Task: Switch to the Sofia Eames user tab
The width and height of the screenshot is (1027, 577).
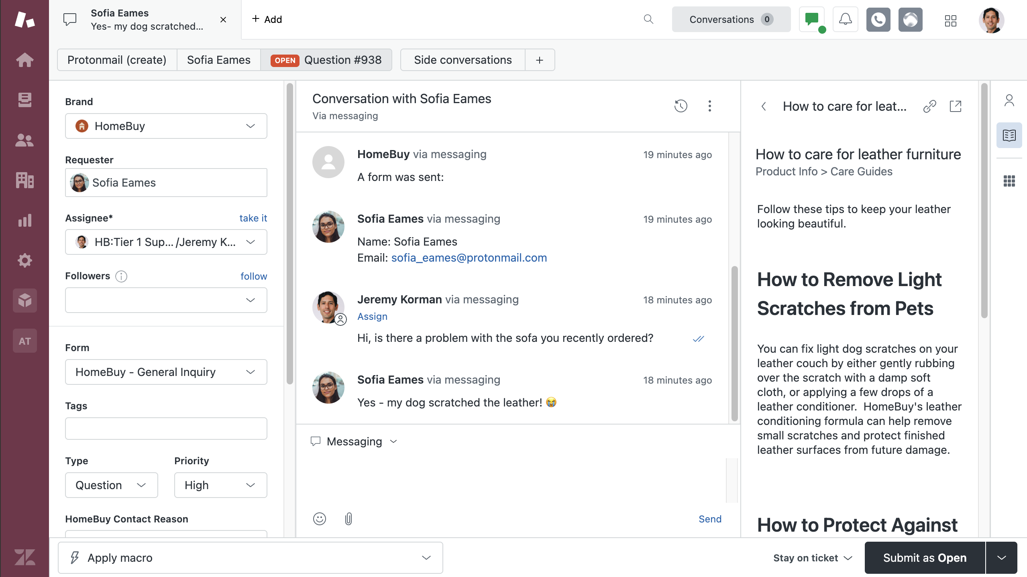Action: [218, 60]
